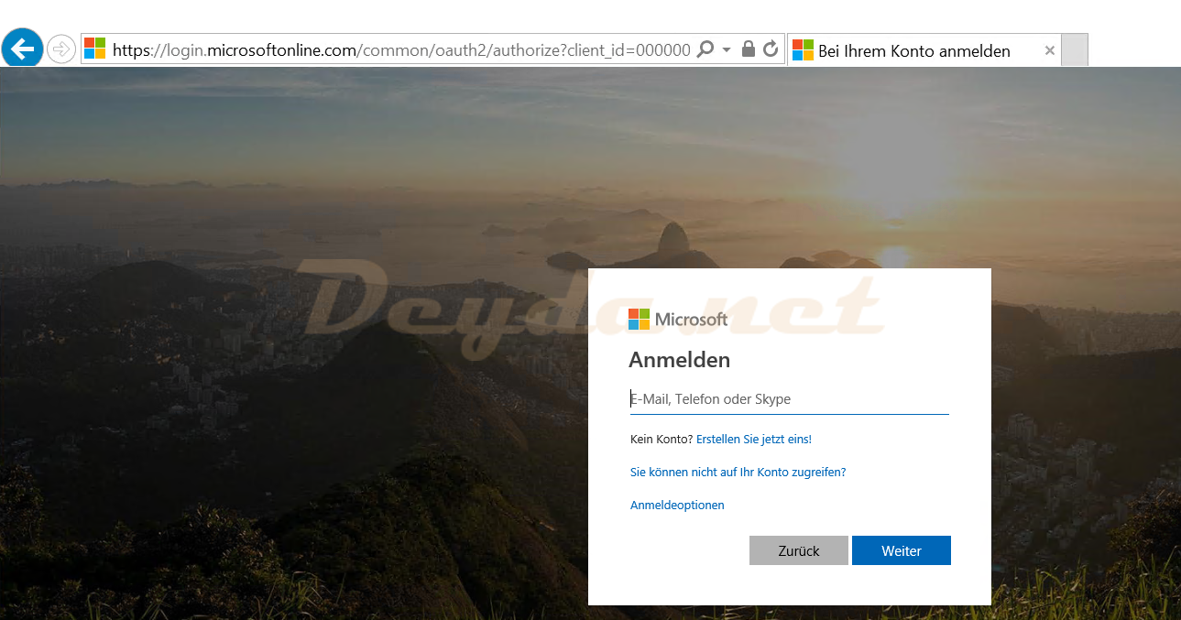This screenshot has width=1181, height=620.
Task: Click the 'Anmelden' heading text
Action: point(680,360)
